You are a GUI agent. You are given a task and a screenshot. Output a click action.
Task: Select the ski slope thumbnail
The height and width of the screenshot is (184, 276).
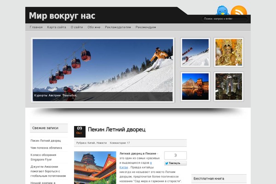195,52
